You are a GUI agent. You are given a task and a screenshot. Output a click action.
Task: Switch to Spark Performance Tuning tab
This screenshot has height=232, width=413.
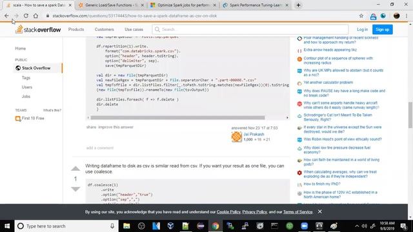[x=256, y=5]
